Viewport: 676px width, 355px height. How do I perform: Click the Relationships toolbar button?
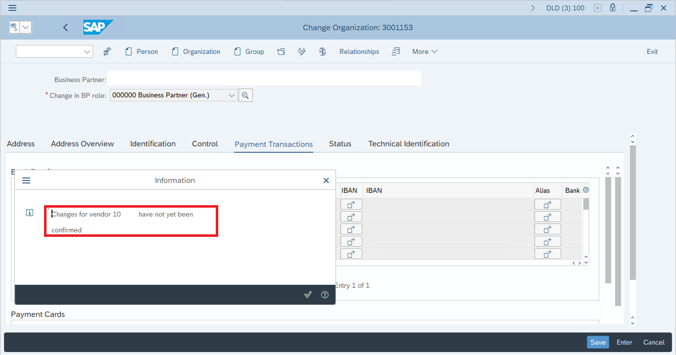tap(359, 51)
